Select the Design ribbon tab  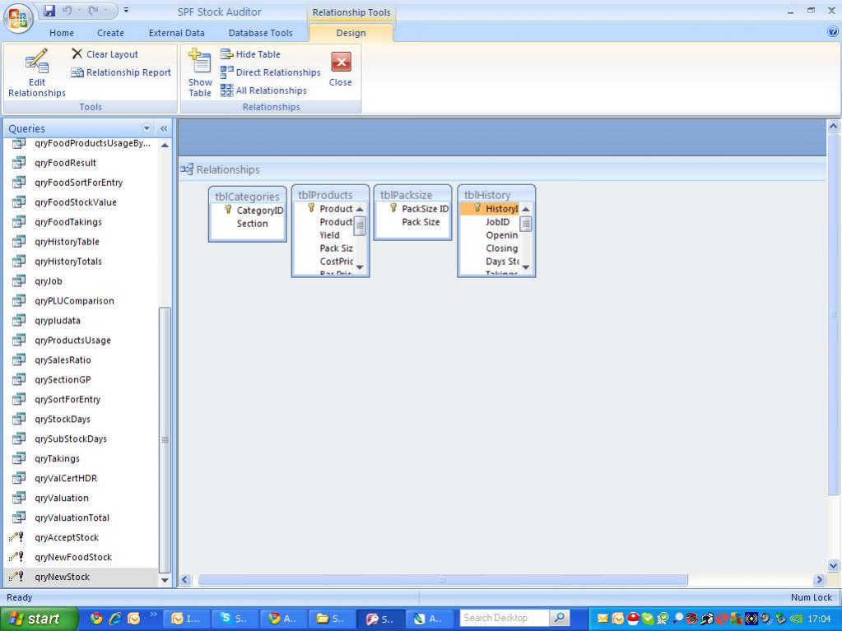pos(351,33)
